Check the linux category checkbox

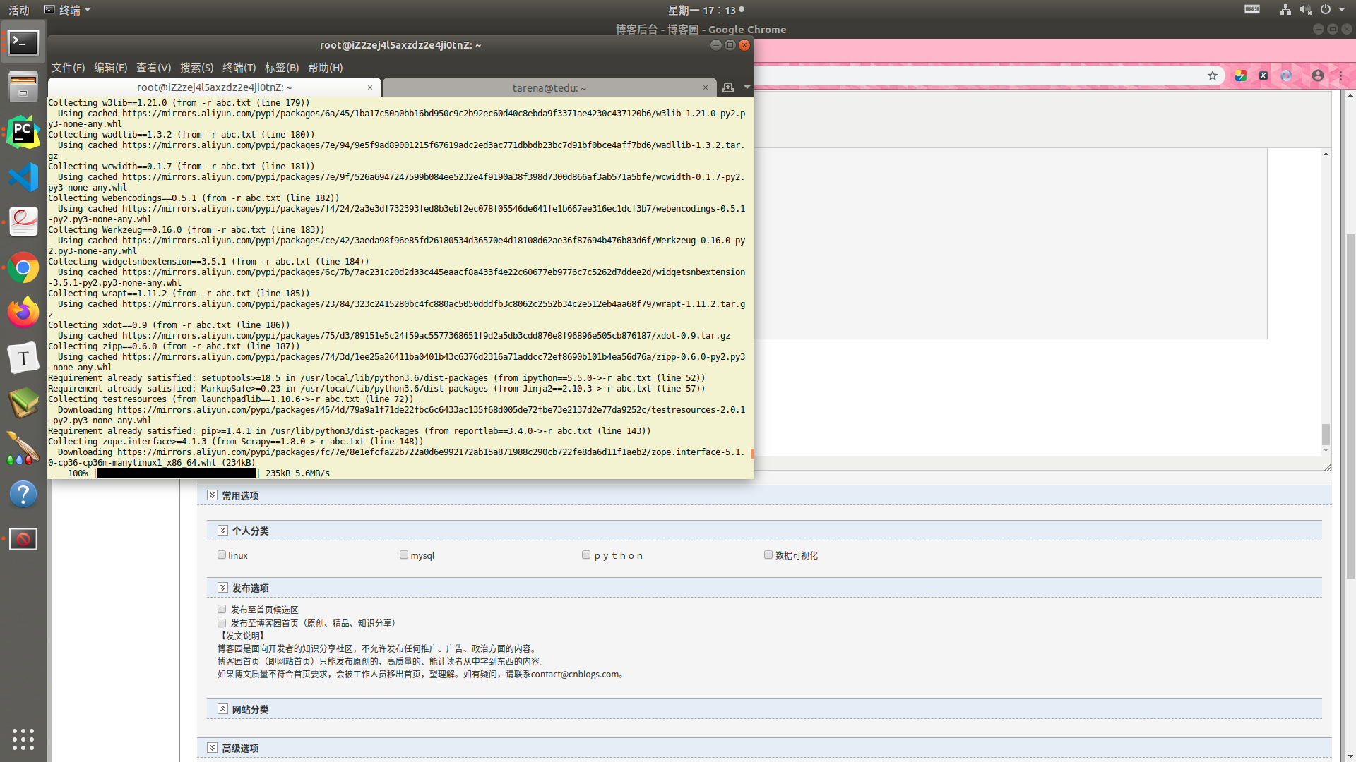click(222, 555)
